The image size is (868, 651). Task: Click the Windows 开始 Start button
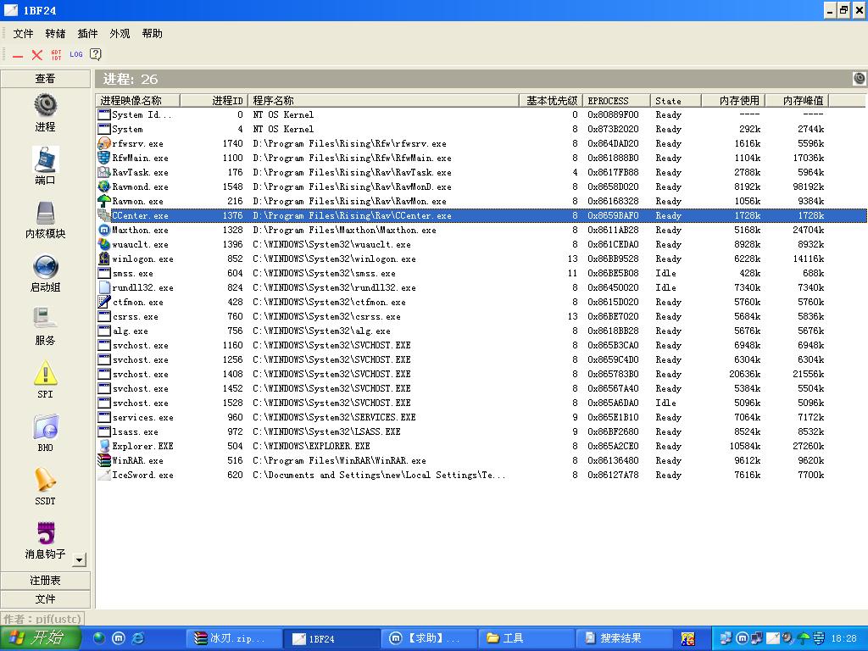41,638
